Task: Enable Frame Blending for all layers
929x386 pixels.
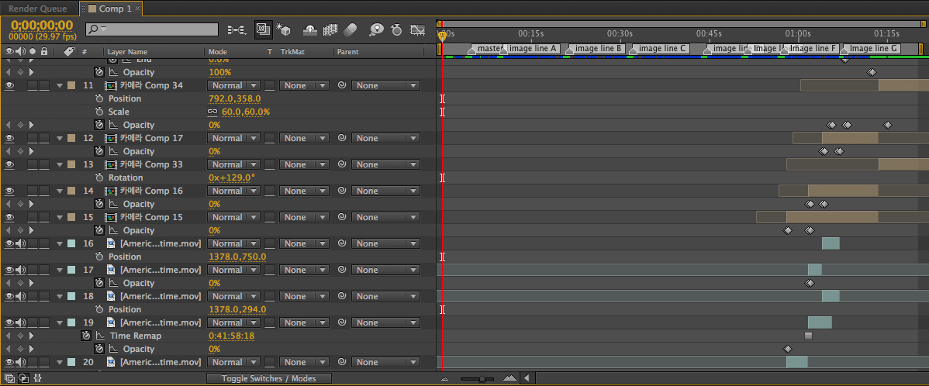Action: 330,29
